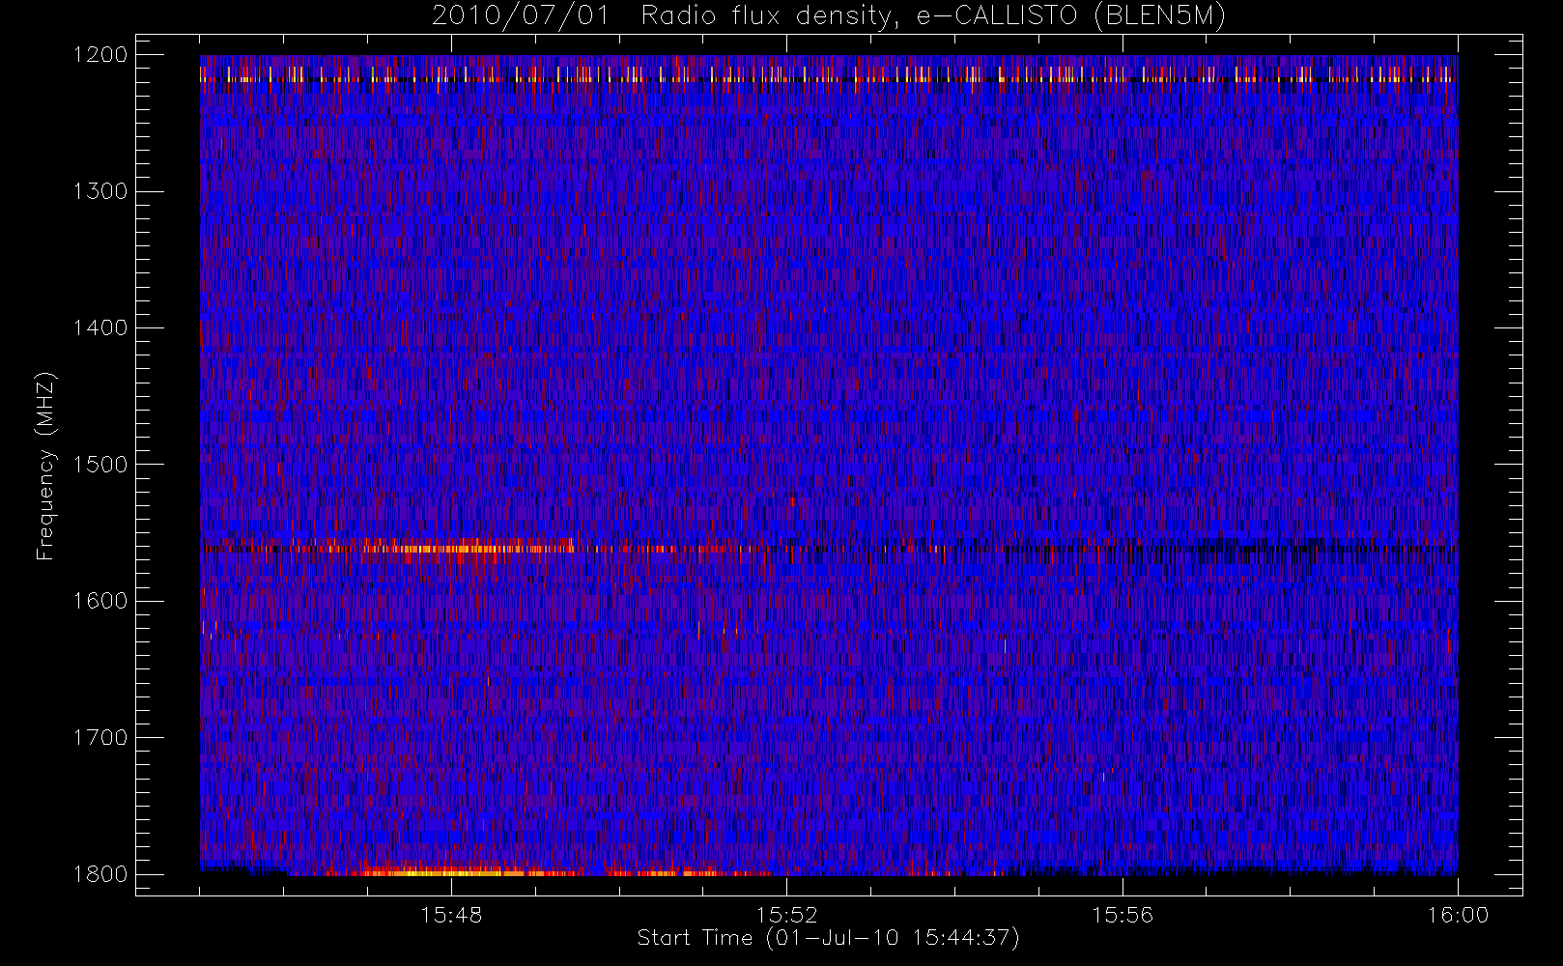The height and width of the screenshot is (966, 1563).
Task: Click the 15:48 time tick label
Action: coord(451,915)
